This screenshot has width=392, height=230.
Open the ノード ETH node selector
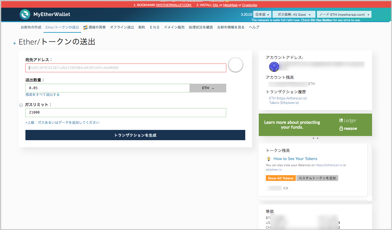click(344, 14)
